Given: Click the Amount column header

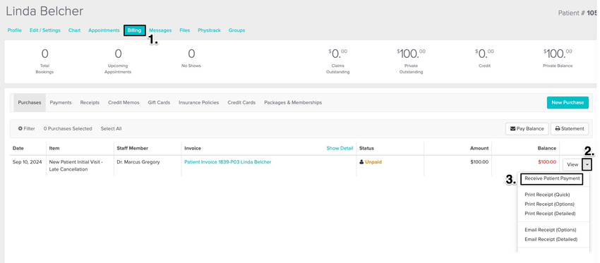Looking at the screenshot, I should (479, 148).
